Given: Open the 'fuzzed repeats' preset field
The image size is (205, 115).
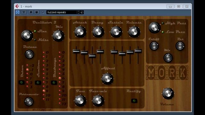Looking at the screenshot, I should 61,12.
